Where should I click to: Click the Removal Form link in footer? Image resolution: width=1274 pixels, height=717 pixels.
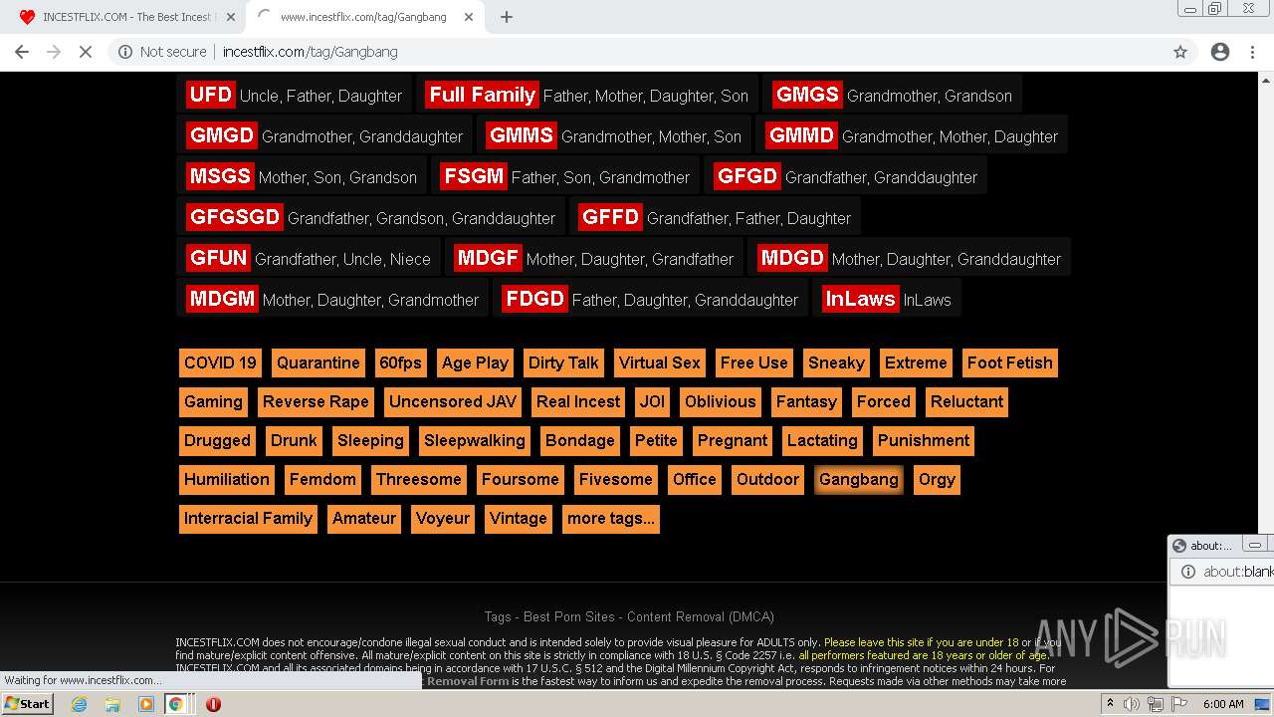coord(468,681)
